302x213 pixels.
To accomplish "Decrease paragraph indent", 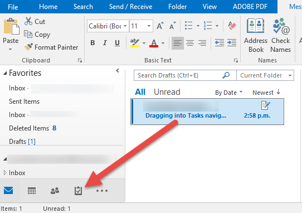I will point(220,42).
